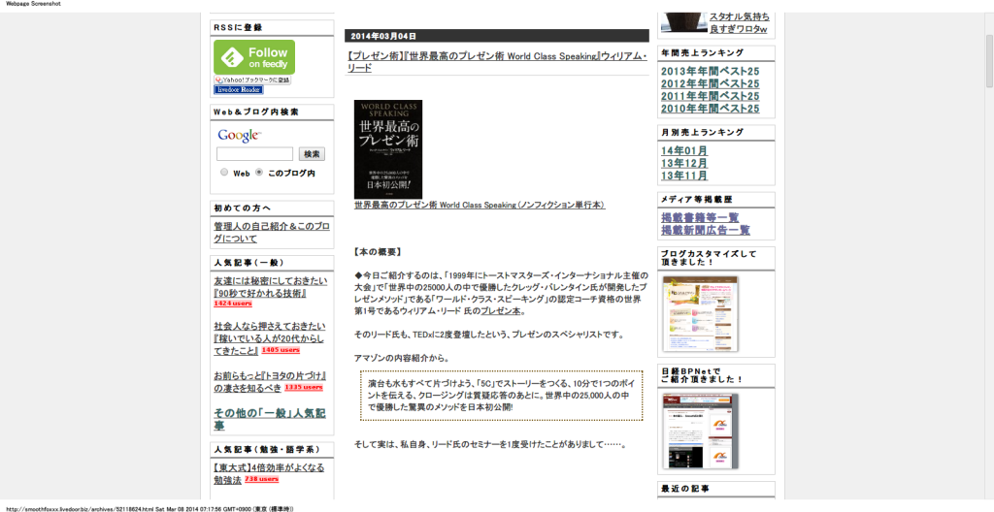
Task: Click the Follow on feedly button
Action: click(254, 57)
